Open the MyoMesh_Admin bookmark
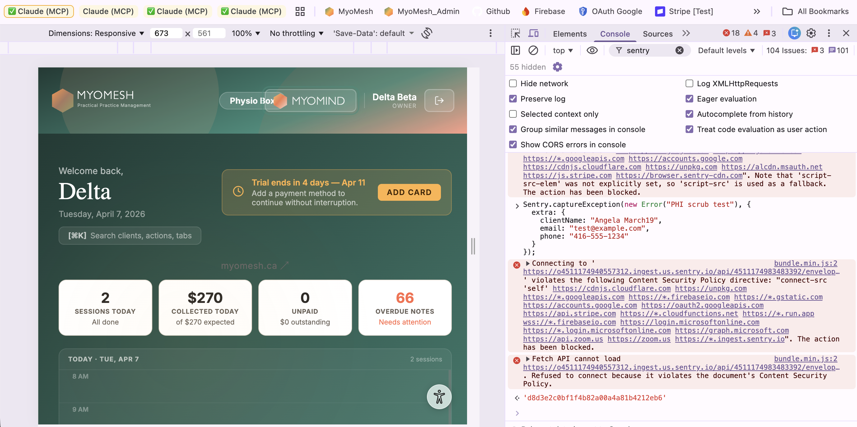The width and height of the screenshot is (857, 427). click(x=421, y=11)
